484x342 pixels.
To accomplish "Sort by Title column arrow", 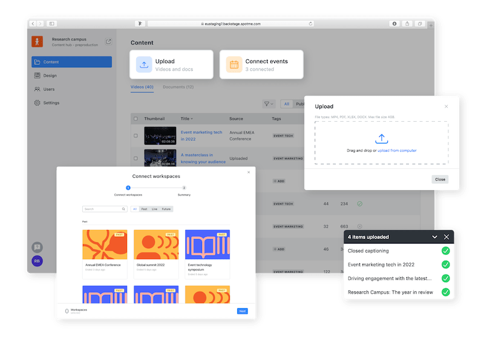I will tap(192, 119).
